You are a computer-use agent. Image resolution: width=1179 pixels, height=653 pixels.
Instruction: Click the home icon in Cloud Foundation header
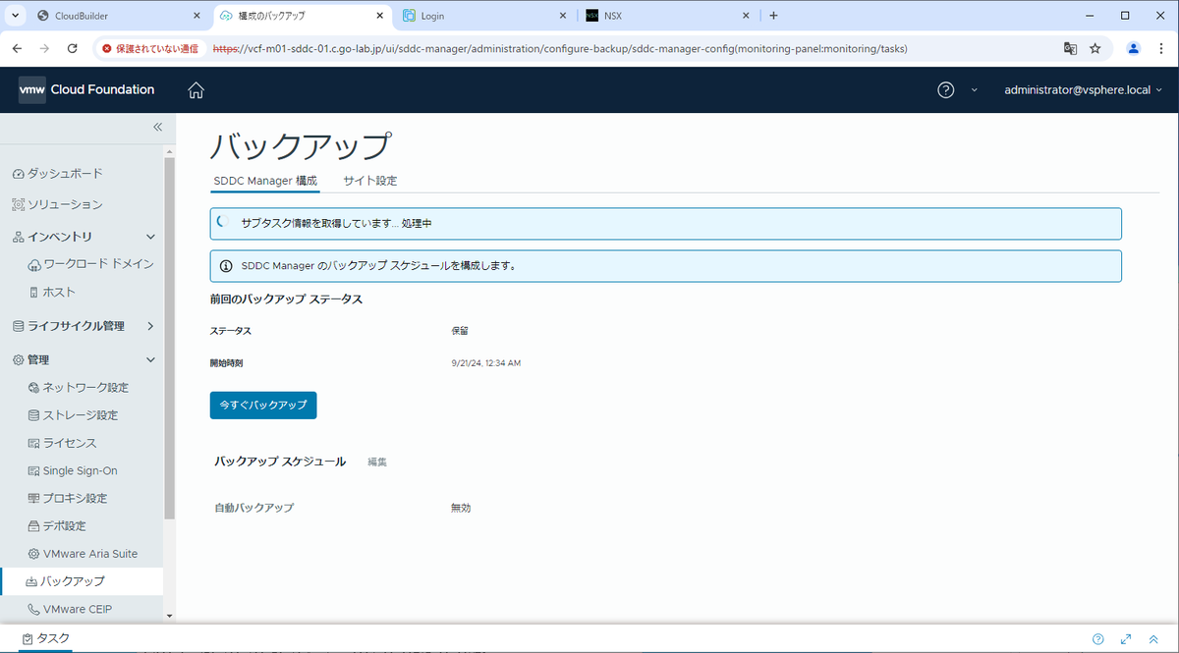tap(196, 90)
